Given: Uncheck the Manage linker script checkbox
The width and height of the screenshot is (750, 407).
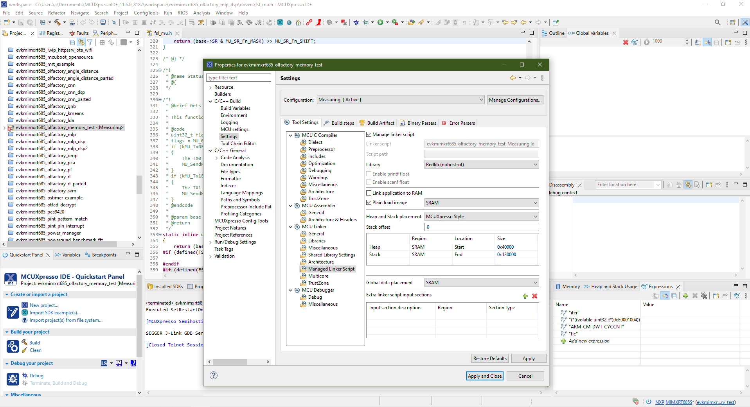Looking at the screenshot, I should tap(369, 134).
